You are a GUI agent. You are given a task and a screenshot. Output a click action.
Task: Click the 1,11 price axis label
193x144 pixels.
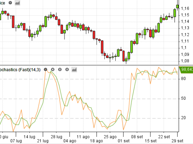185,41
